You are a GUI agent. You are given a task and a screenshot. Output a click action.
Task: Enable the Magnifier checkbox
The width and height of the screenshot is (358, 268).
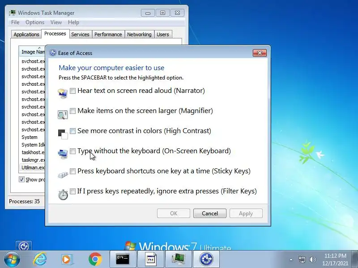[x=72, y=111]
